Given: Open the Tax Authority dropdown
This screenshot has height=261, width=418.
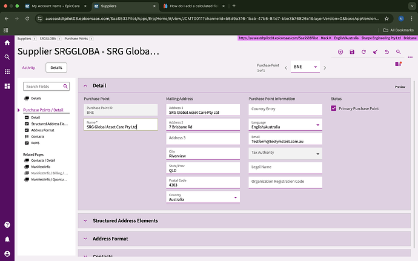Looking at the screenshot, I should pyautogui.click(x=318, y=154).
